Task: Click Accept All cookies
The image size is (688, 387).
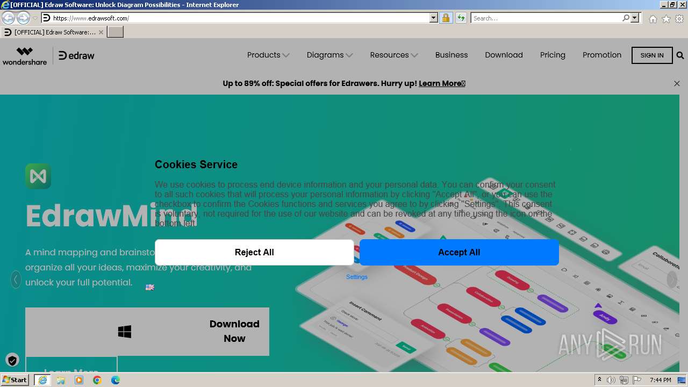Action: coord(459,252)
